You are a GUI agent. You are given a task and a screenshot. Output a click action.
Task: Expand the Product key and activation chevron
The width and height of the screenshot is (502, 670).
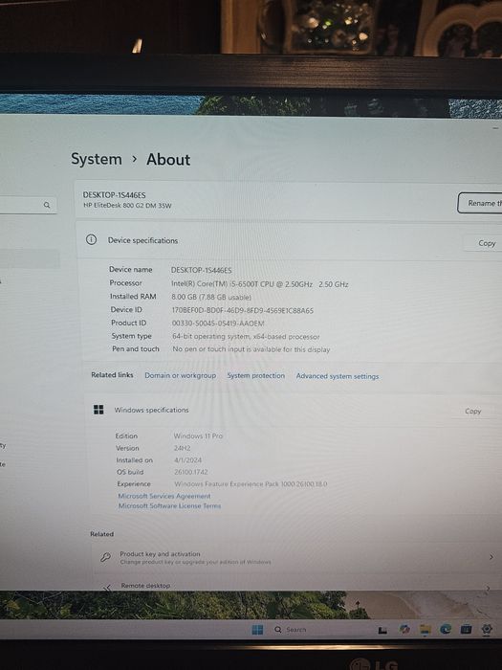(x=491, y=557)
